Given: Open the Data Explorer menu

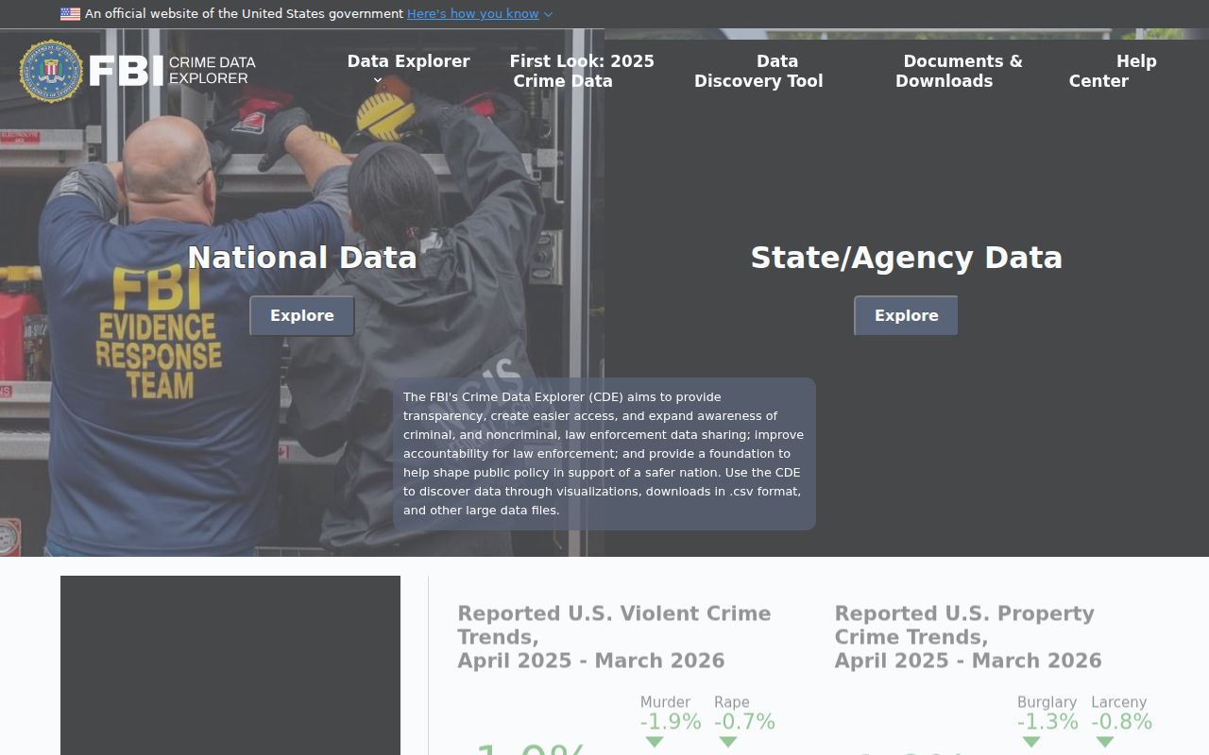Looking at the screenshot, I should pos(408,61).
